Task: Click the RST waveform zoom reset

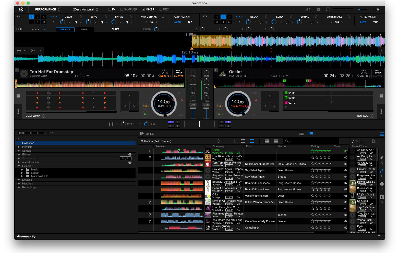Action: (26, 51)
